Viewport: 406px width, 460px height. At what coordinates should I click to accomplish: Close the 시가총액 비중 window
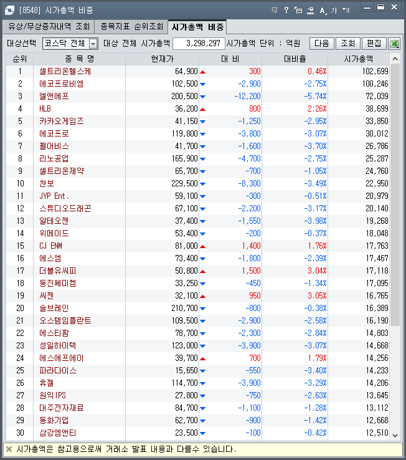[x=394, y=7]
